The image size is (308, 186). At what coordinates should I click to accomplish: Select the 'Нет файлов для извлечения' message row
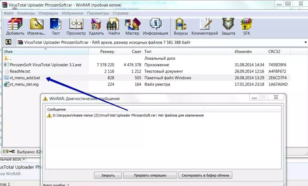click(125, 115)
